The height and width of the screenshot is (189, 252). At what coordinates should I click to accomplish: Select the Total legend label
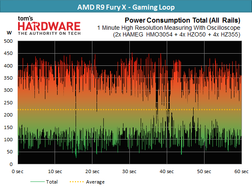tap(52, 182)
